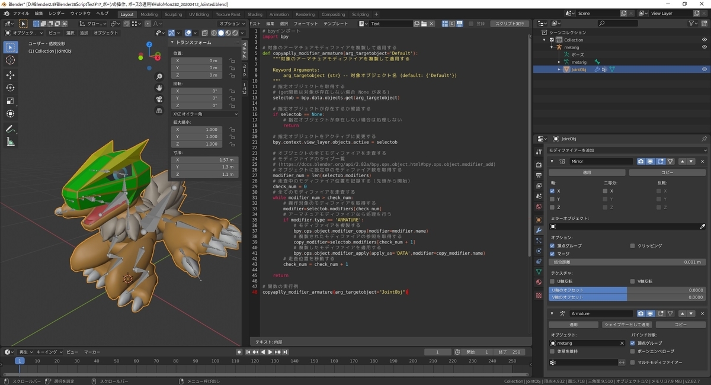Collapse the Armature modifier panel
The image size is (711, 385).
552,313
